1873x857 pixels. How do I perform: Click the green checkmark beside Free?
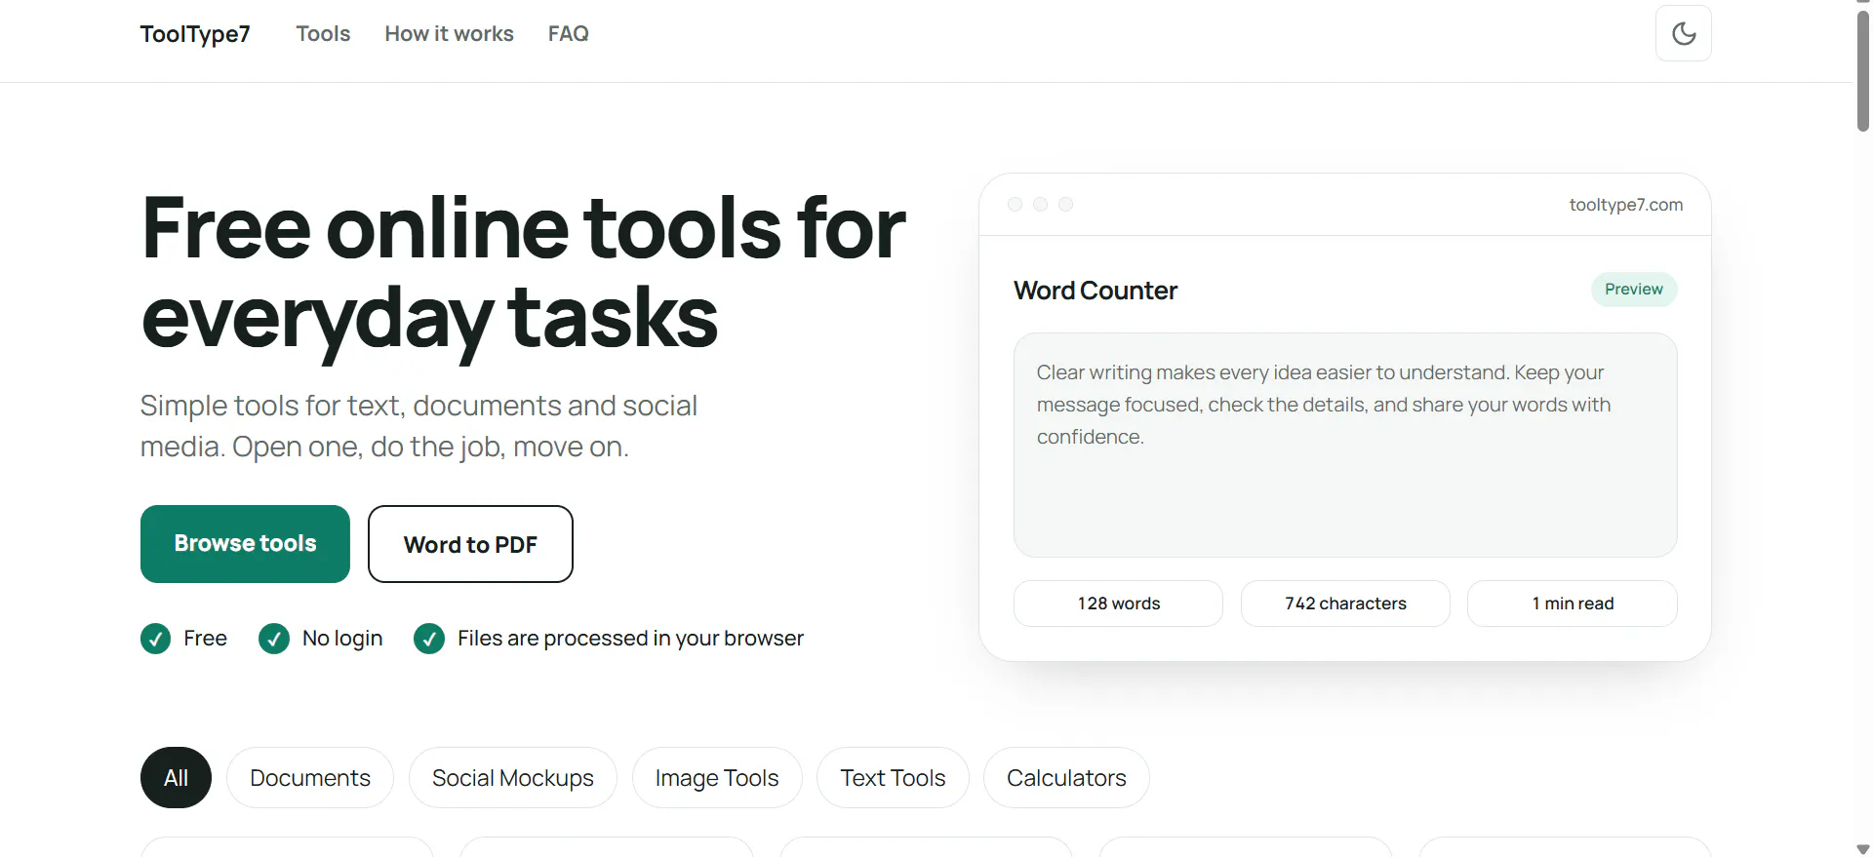coord(156,639)
